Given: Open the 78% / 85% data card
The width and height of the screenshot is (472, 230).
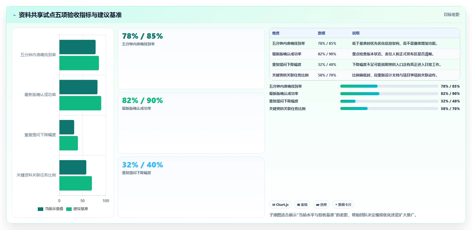Looking at the screenshot, I should (x=191, y=58).
